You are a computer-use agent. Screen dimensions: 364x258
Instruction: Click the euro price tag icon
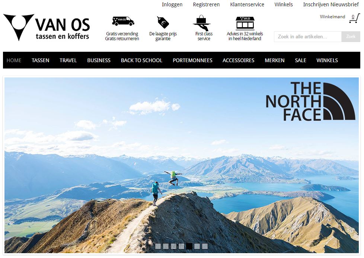(x=163, y=23)
